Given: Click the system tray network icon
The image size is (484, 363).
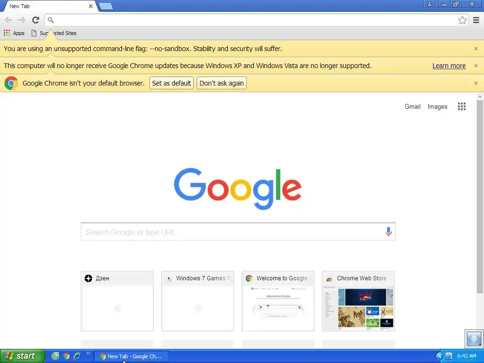Looking at the screenshot, I should (449, 356).
